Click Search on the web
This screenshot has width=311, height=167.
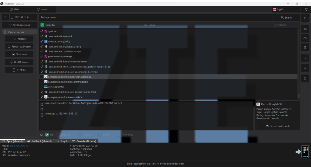(278, 126)
